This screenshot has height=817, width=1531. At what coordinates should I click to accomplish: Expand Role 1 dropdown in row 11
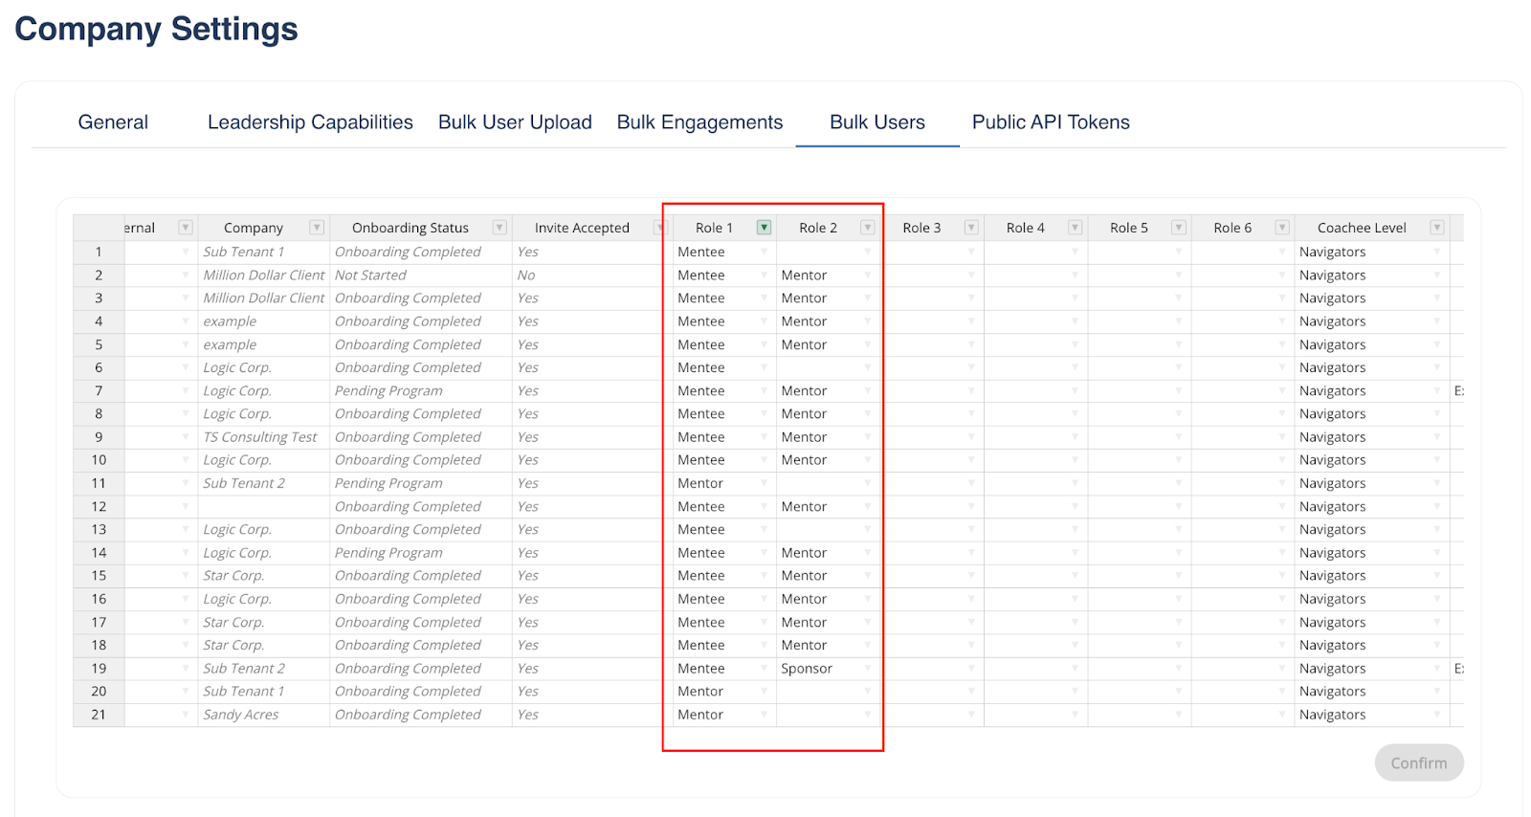pyautogui.click(x=764, y=483)
